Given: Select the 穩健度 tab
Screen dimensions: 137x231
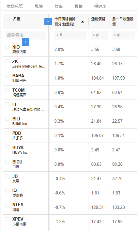Looking at the screenshot, I should [100, 6].
